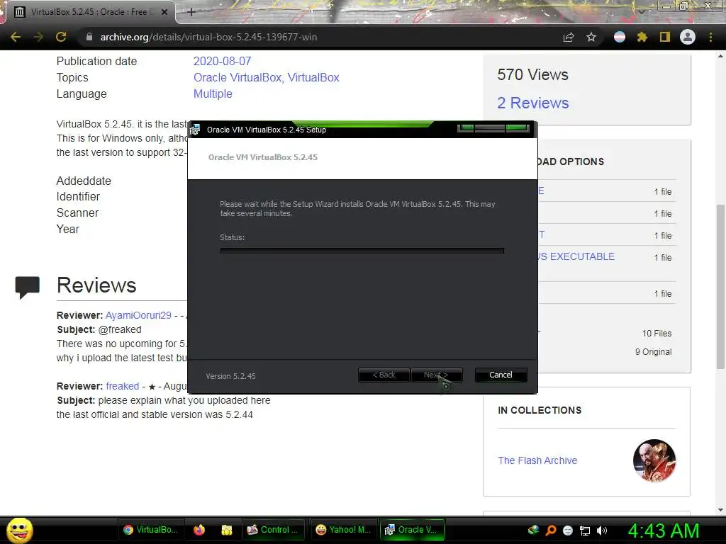Click the 570 Views text
Screen dimensions: 726x544
point(532,74)
